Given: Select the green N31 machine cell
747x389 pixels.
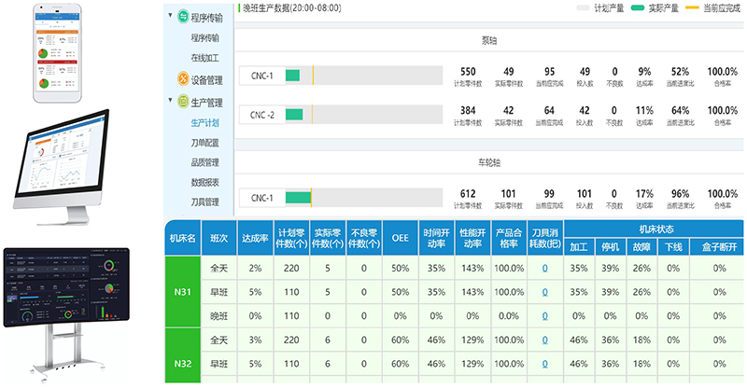Looking at the screenshot, I should click(184, 292).
